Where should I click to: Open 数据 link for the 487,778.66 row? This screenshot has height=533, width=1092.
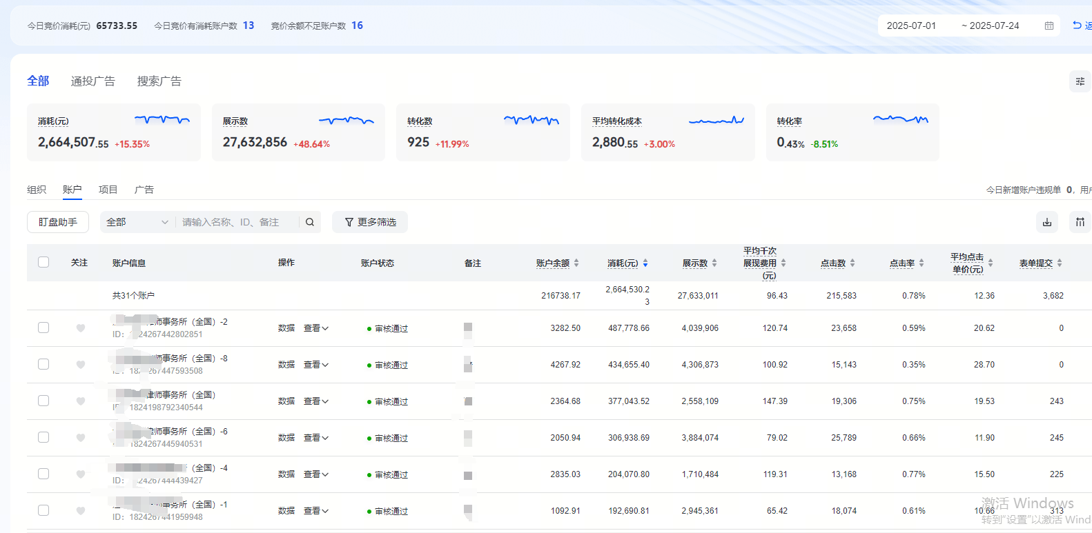[x=286, y=328]
